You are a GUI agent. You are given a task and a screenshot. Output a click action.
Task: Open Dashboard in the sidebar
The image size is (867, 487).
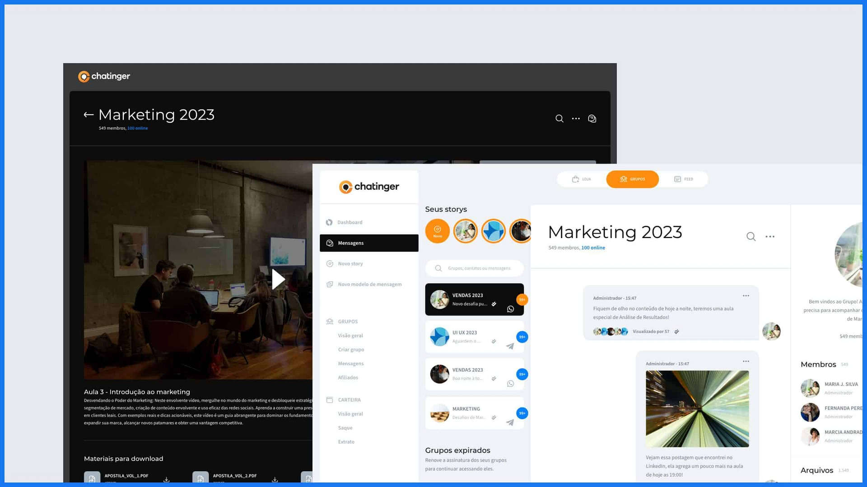pos(369,222)
